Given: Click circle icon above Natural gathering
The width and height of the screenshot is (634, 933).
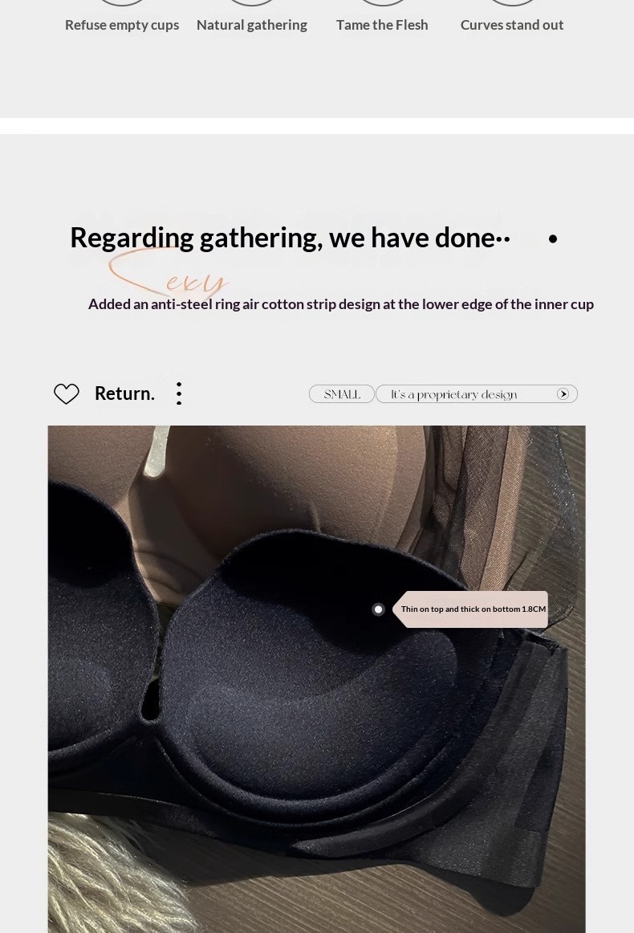Looking at the screenshot, I should (251, 2).
